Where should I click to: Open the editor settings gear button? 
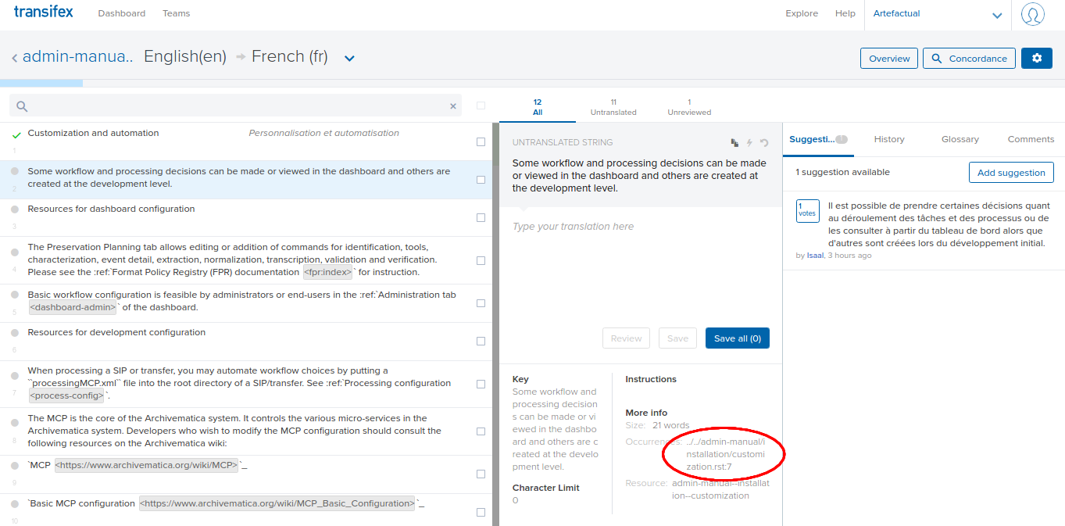click(1036, 59)
